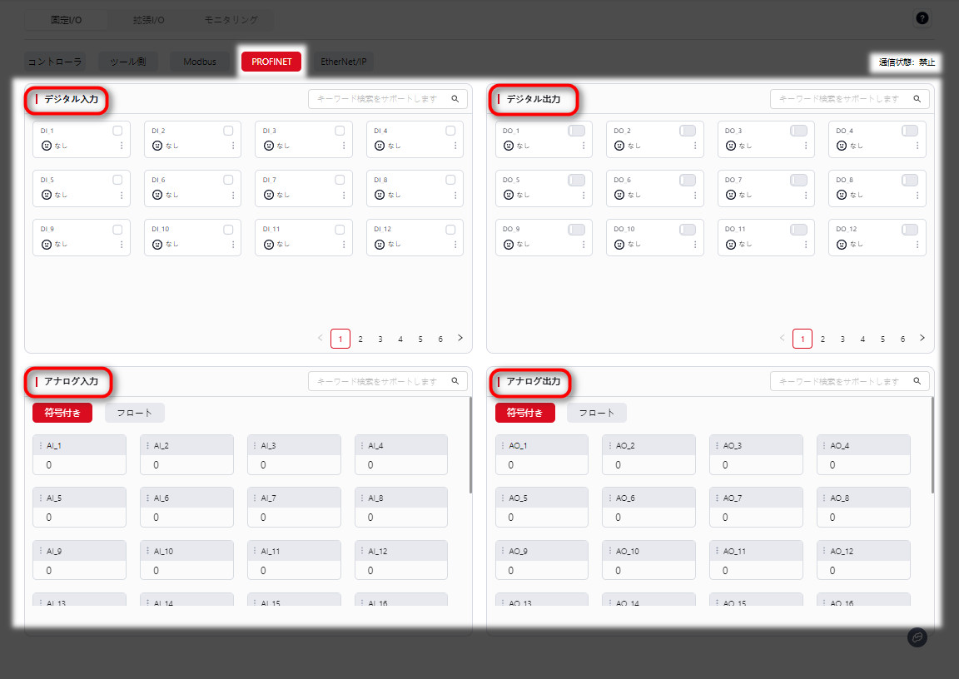The height and width of the screenshot is (679, 959).
Task: Open the three-dot menu on DI_1
Action: pos(122,146)
